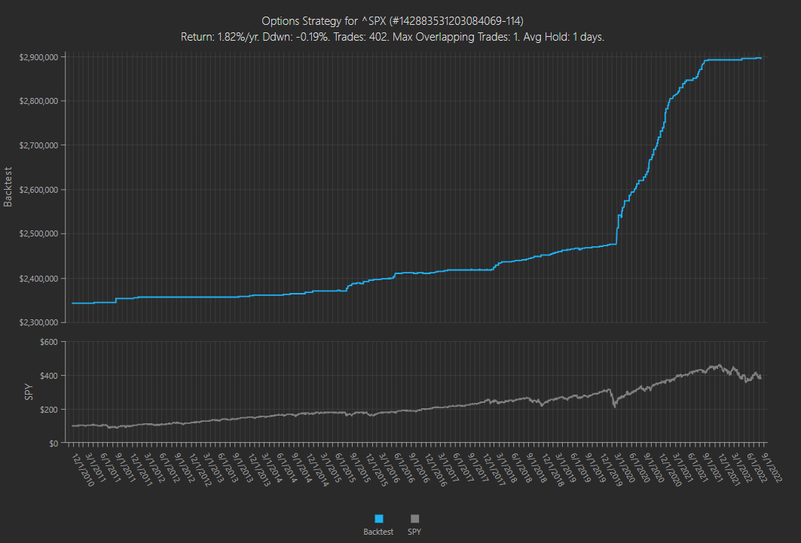
Task: Click the 3/1/2020 date label on x-axis
Action: click(625, 468)
